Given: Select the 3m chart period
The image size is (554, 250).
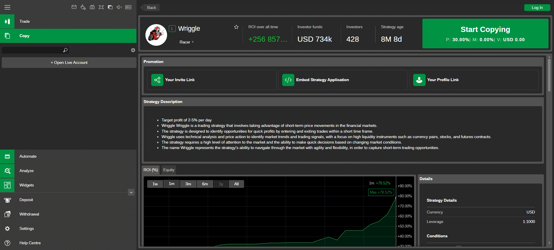Looking at the screenshot, I should coord(188,184).
